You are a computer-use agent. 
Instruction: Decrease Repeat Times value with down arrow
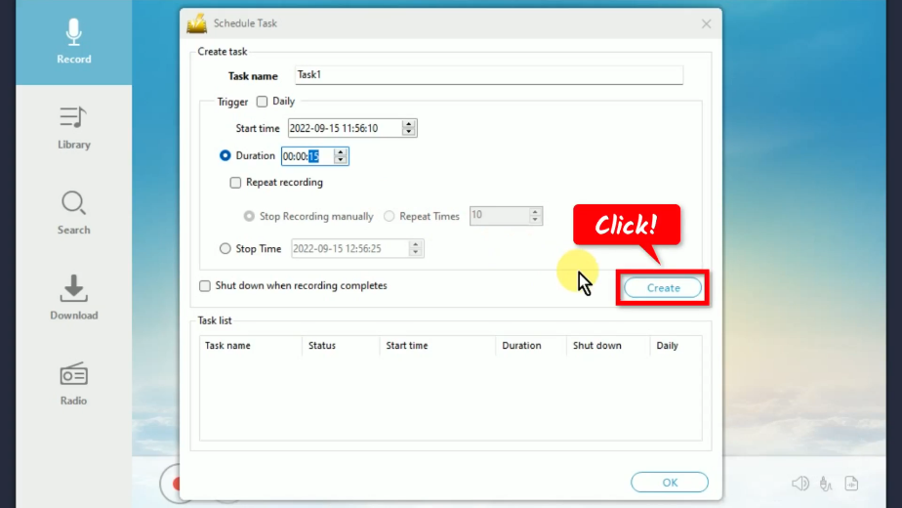click(535, 220)
